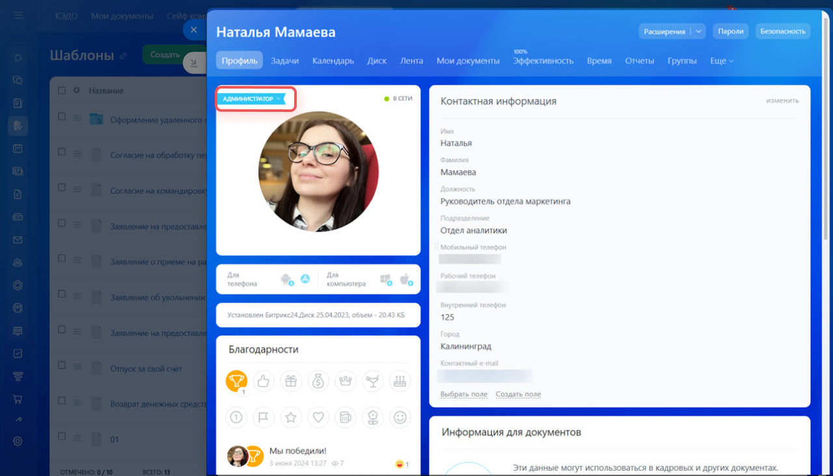Screen dimensions: 833x476
Task: Download the Windows desktop app
Action: click(x=387, y=279)
